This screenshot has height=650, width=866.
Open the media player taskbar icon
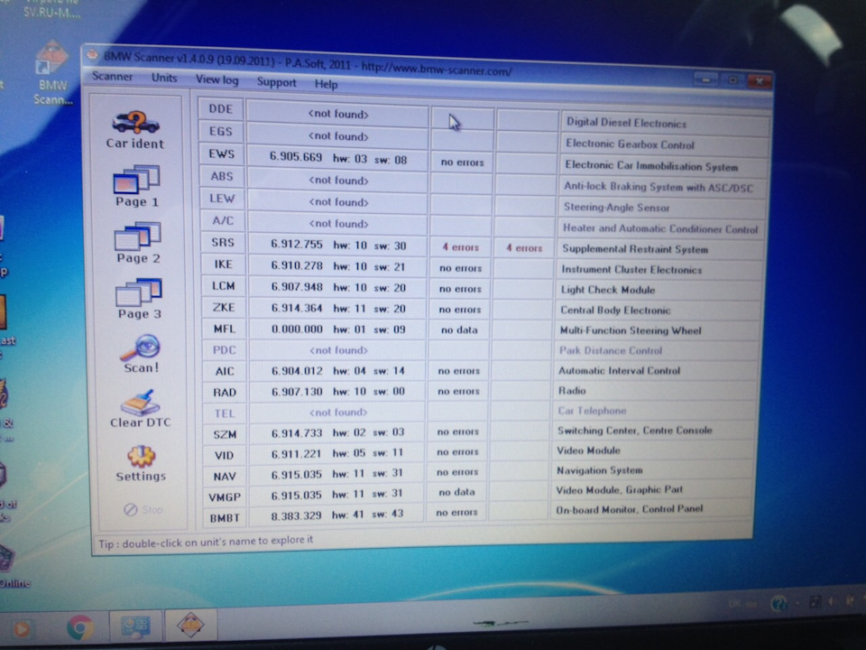tap(22, 629)
